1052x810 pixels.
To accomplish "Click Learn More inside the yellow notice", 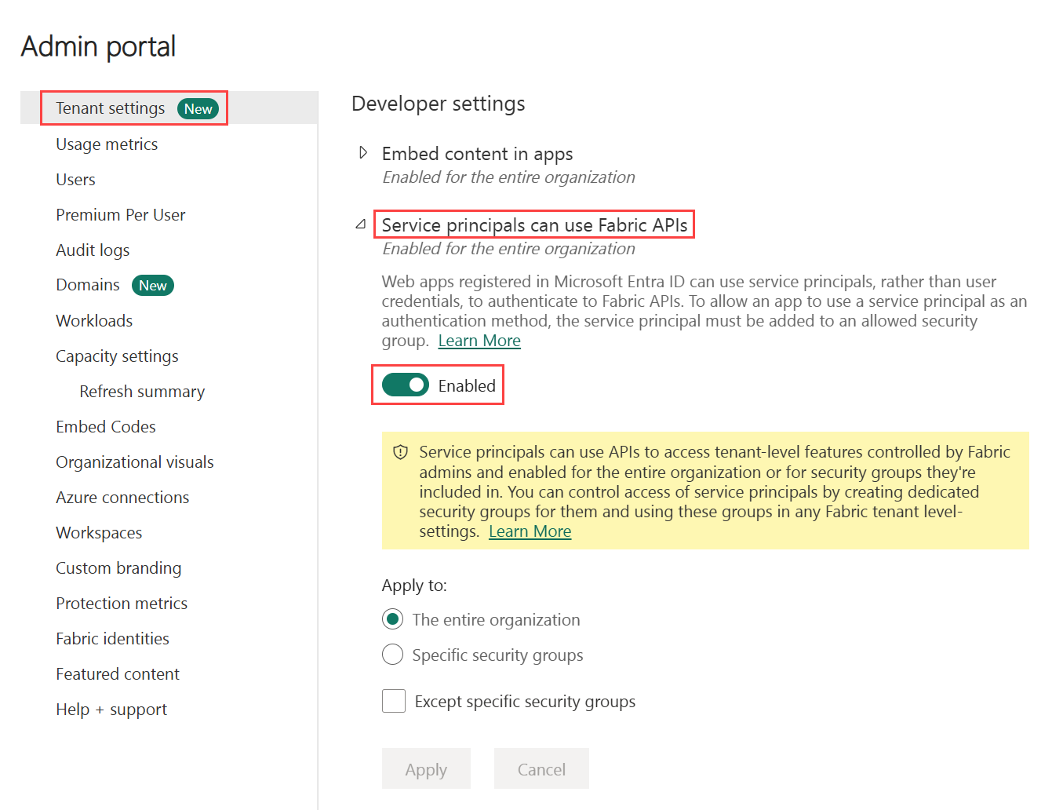I will click(x=530, y=531).
